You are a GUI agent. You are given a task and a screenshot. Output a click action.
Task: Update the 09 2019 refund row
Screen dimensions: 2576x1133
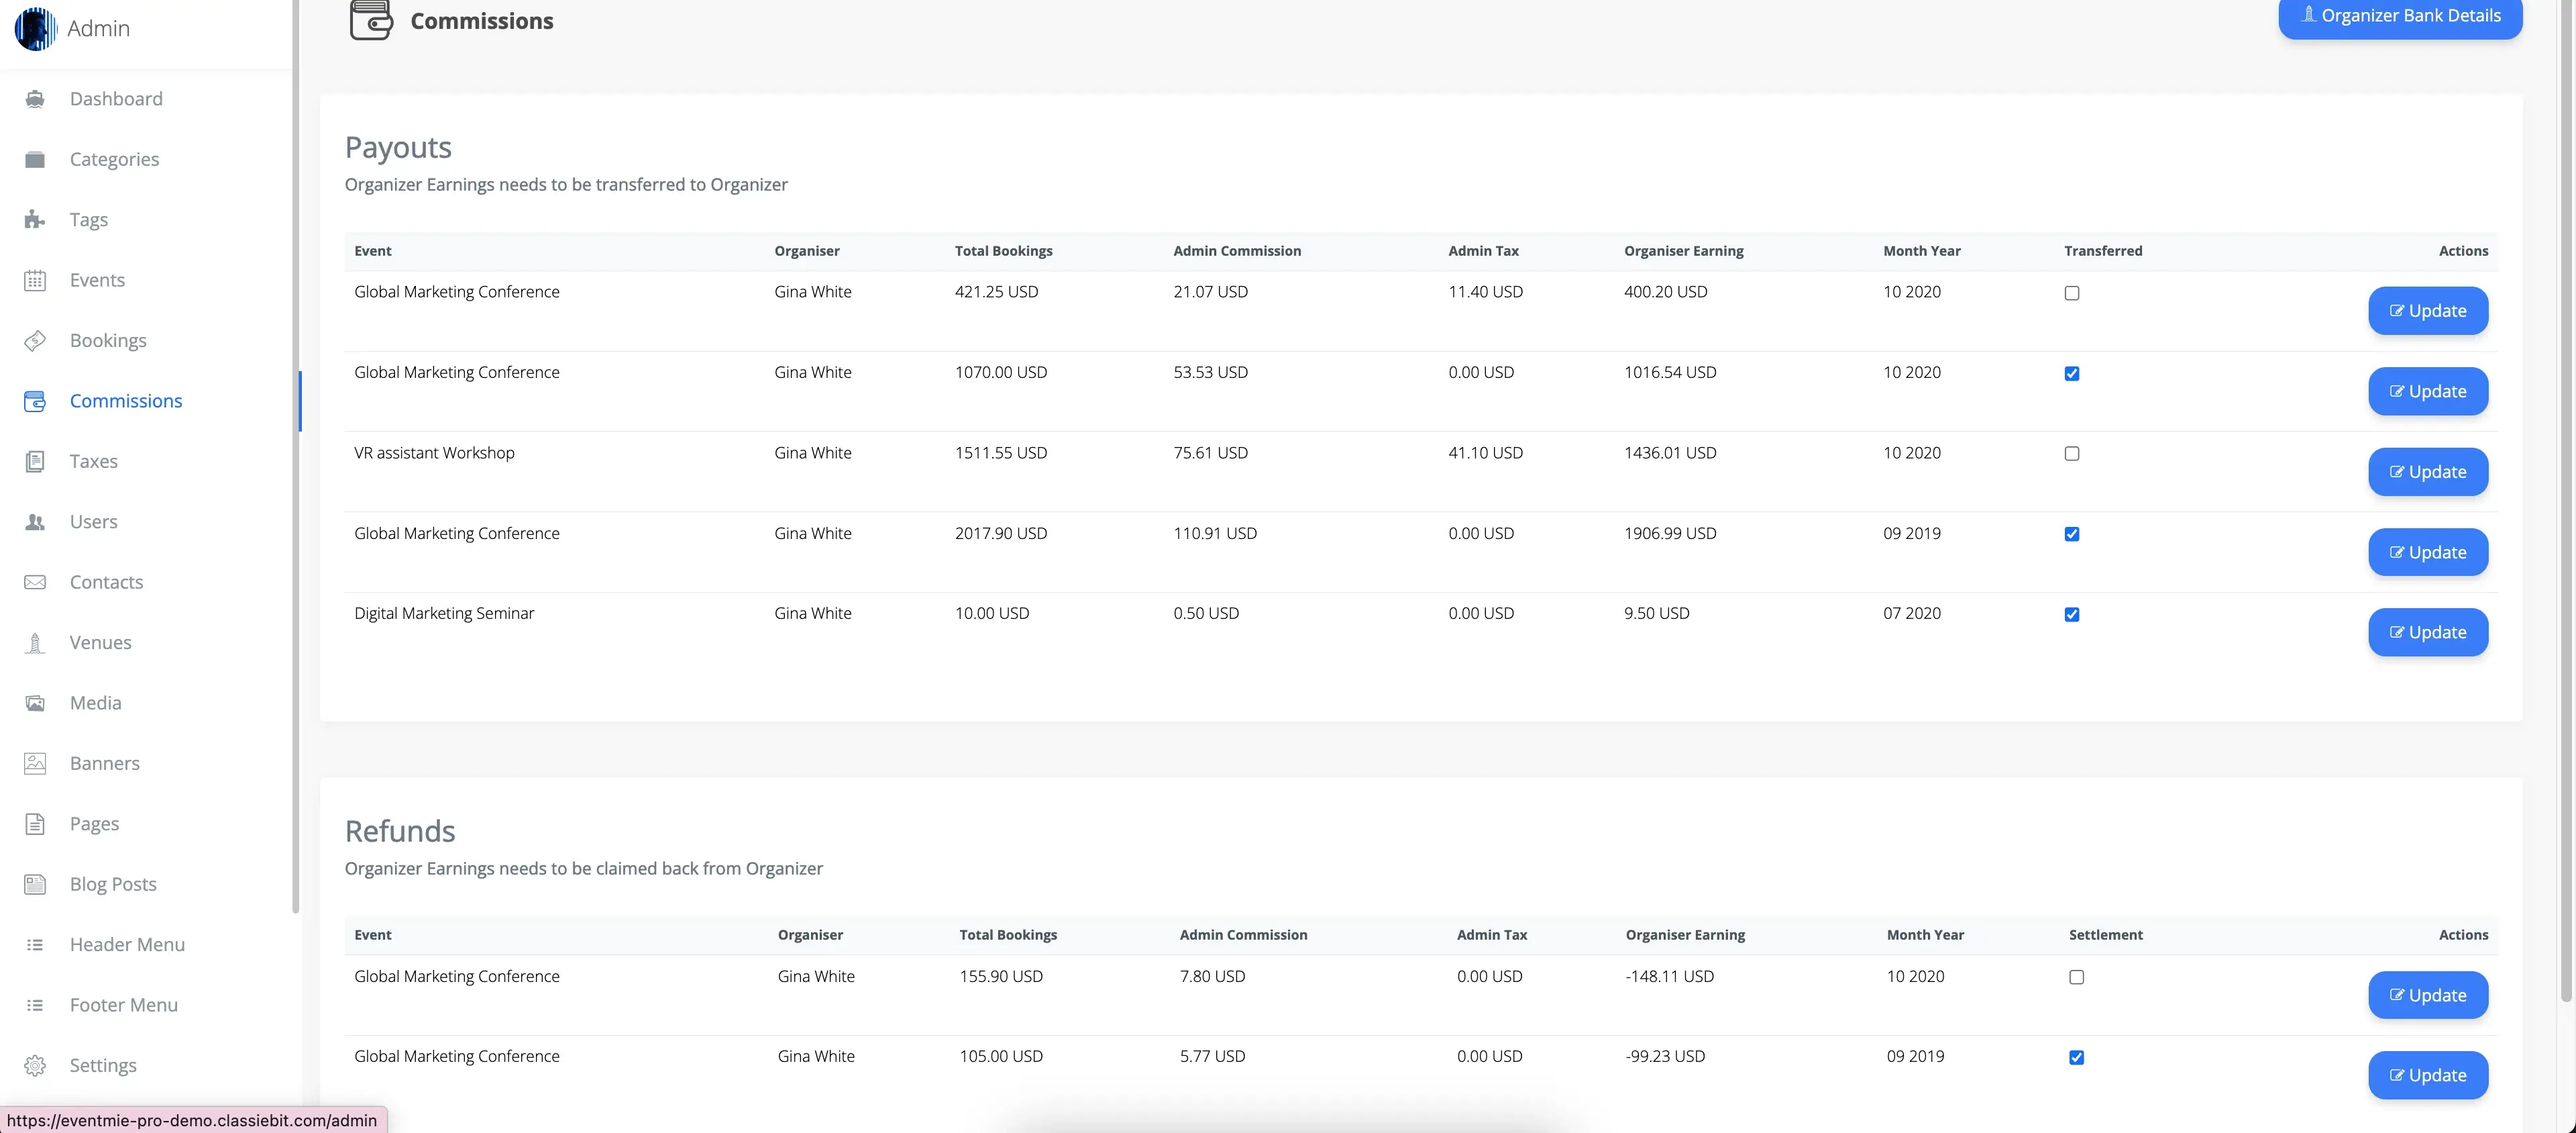pos(2427,1075)
